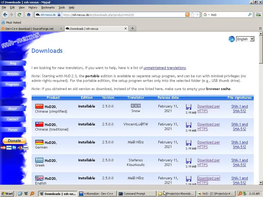
Task: Open the Forum sidebar link
Action: click(13, 130)
